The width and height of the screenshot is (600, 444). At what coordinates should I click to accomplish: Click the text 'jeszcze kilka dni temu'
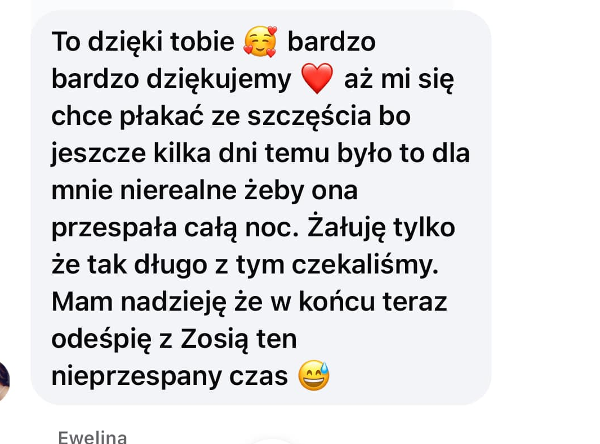tap(190, 154)
